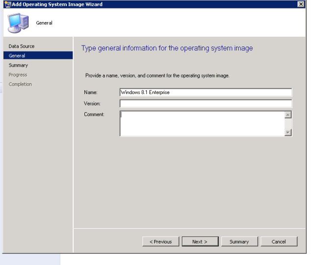The width and height of the screenshot is (324, 265).
Task: Cancel the wizard
Action: 279,241
